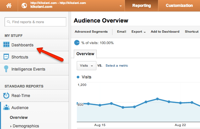The height and width of the screenshot is (129, 200).
Task: Switch to the Customization tab
Action: pos(179,6)
